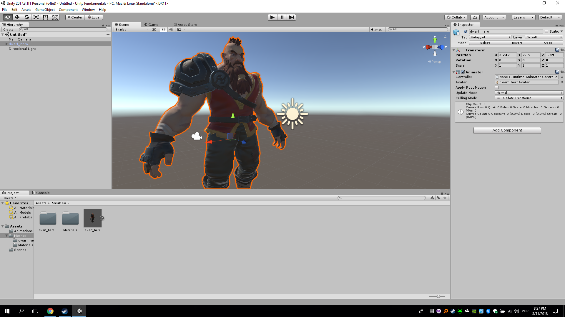The height and width of the screenshot is (317, 565).
Task: Select the Rect transform tool
Action: 45,17
